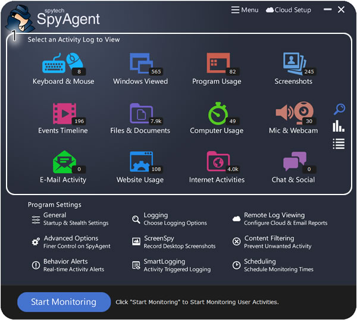
Task: Click the Keyboard & Mouse label text
Action: (x=63, y=81)
